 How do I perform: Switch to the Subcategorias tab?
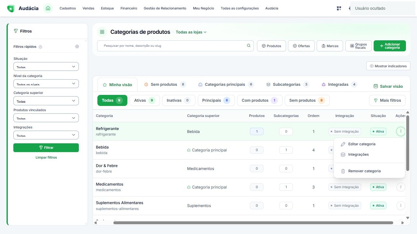(287, 84)
